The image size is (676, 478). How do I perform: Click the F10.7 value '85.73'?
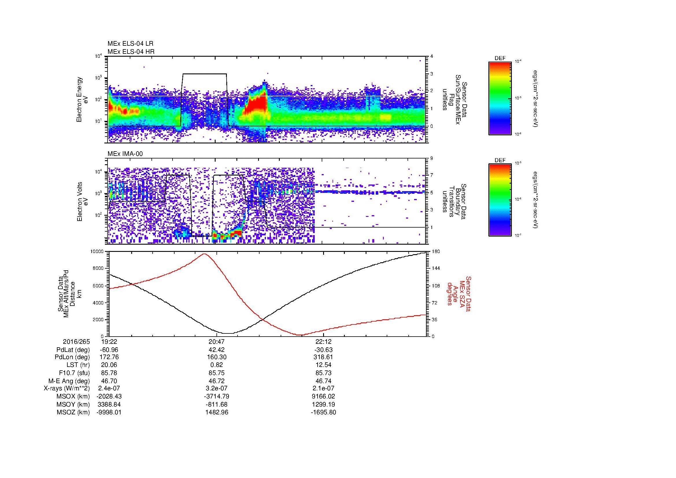click(x=323, y=373)
